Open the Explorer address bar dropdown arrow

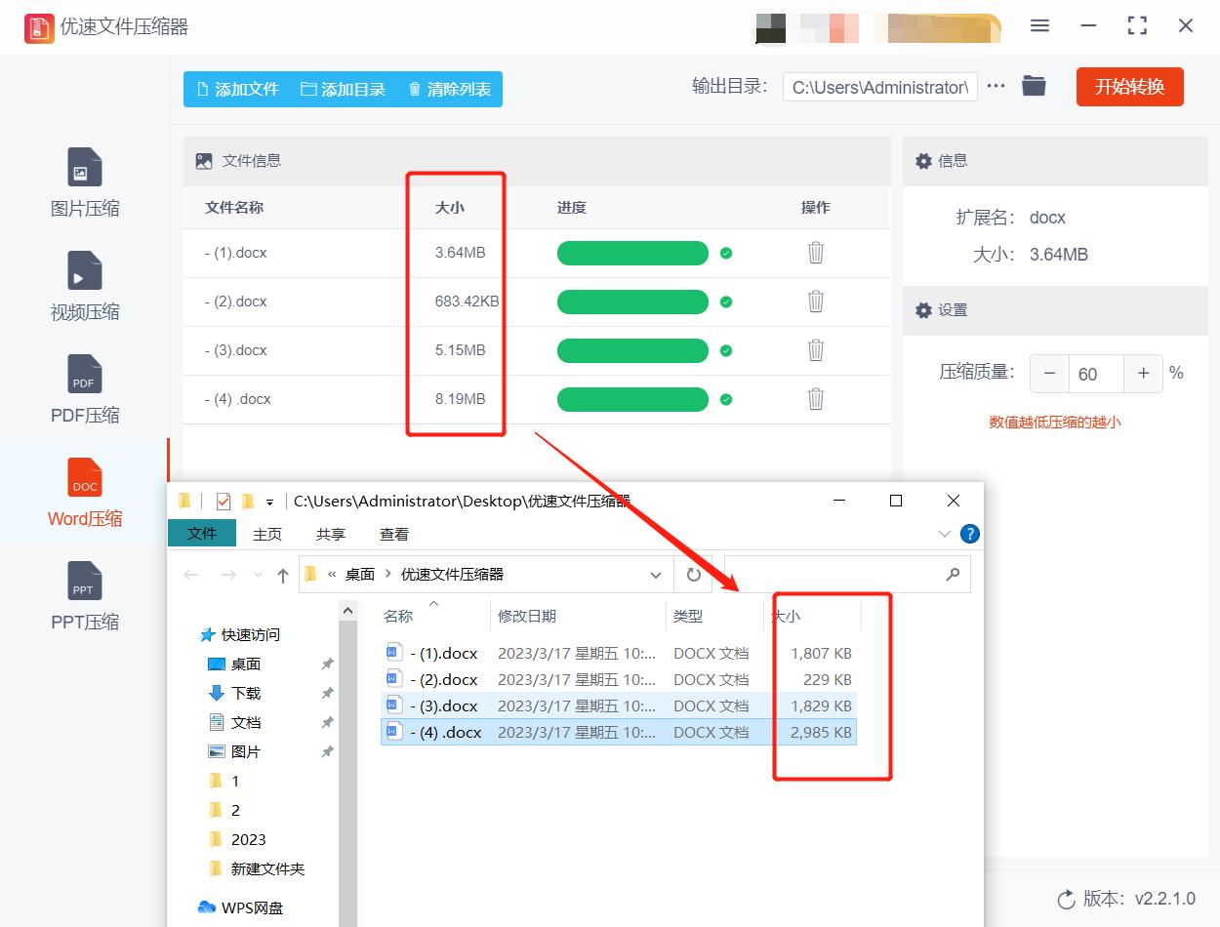pyautogui.click(x=656, y=575)
